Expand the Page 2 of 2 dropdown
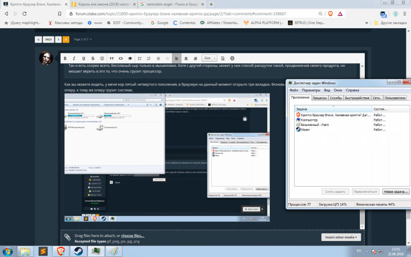This screenshot has height=257, width=411. click(83, 40)
